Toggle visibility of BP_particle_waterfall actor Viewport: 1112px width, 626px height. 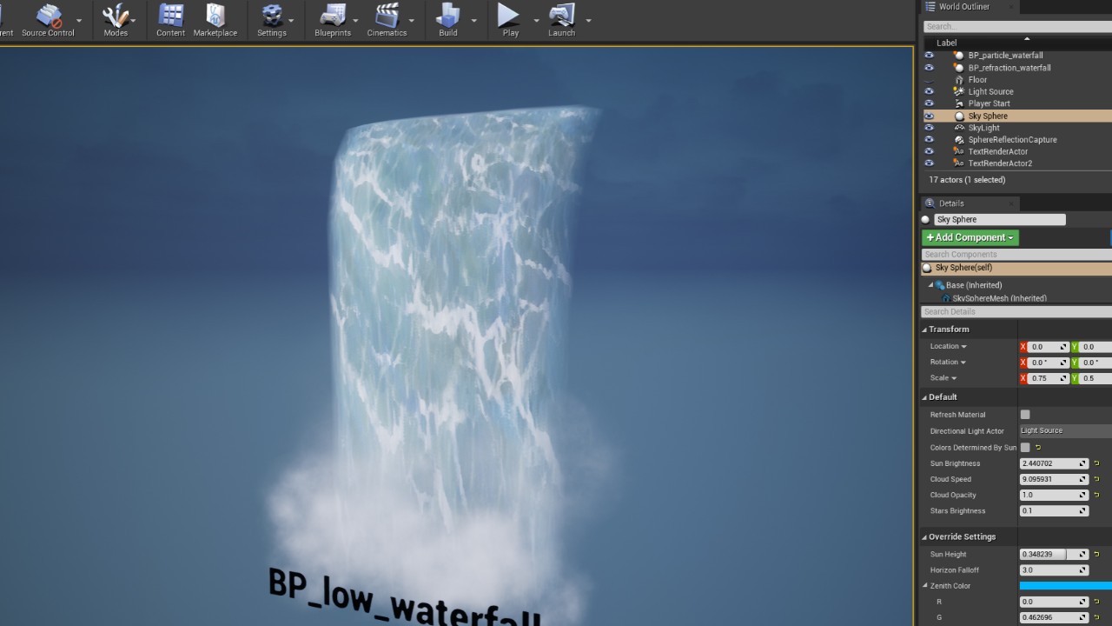929,56
